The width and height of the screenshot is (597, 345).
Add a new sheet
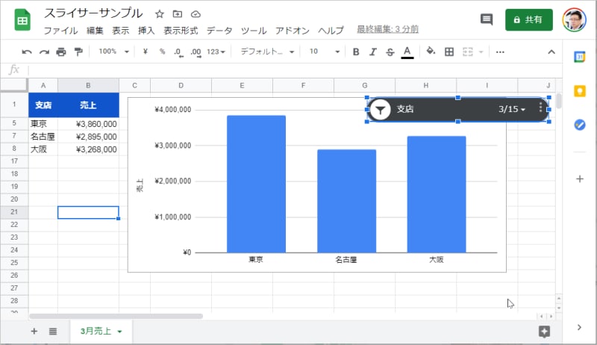point(34,332)
